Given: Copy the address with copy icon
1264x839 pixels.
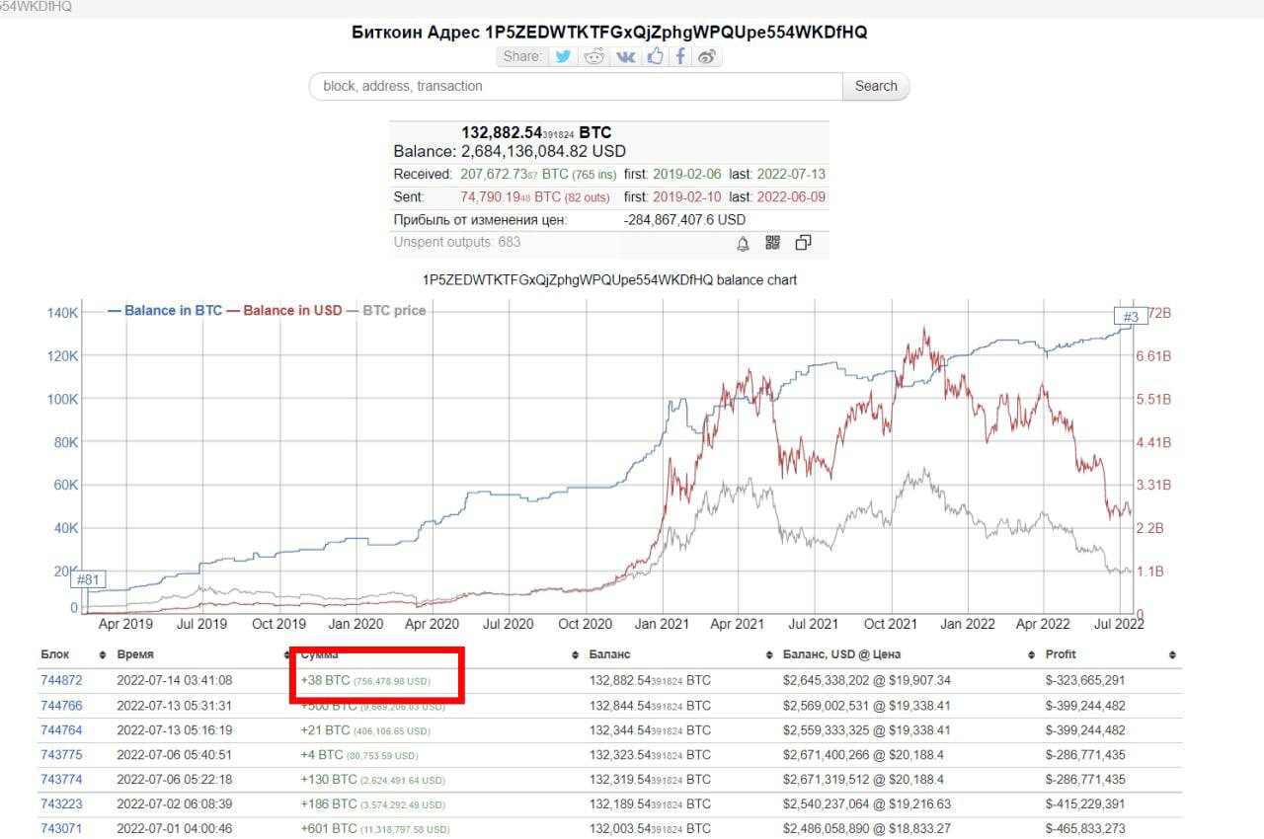Looking at the screenshot, I should tap(803, 243).
